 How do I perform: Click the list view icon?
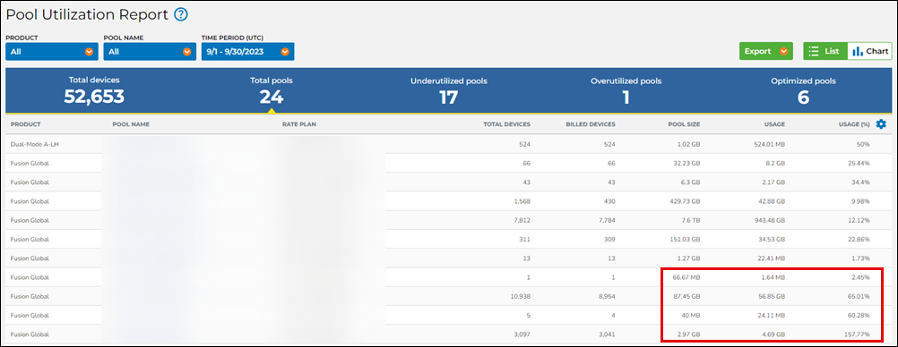(x=813, y=51)
